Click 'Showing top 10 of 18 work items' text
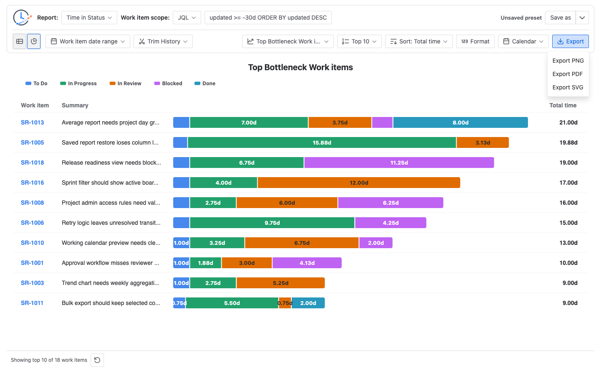 point(49,360)
